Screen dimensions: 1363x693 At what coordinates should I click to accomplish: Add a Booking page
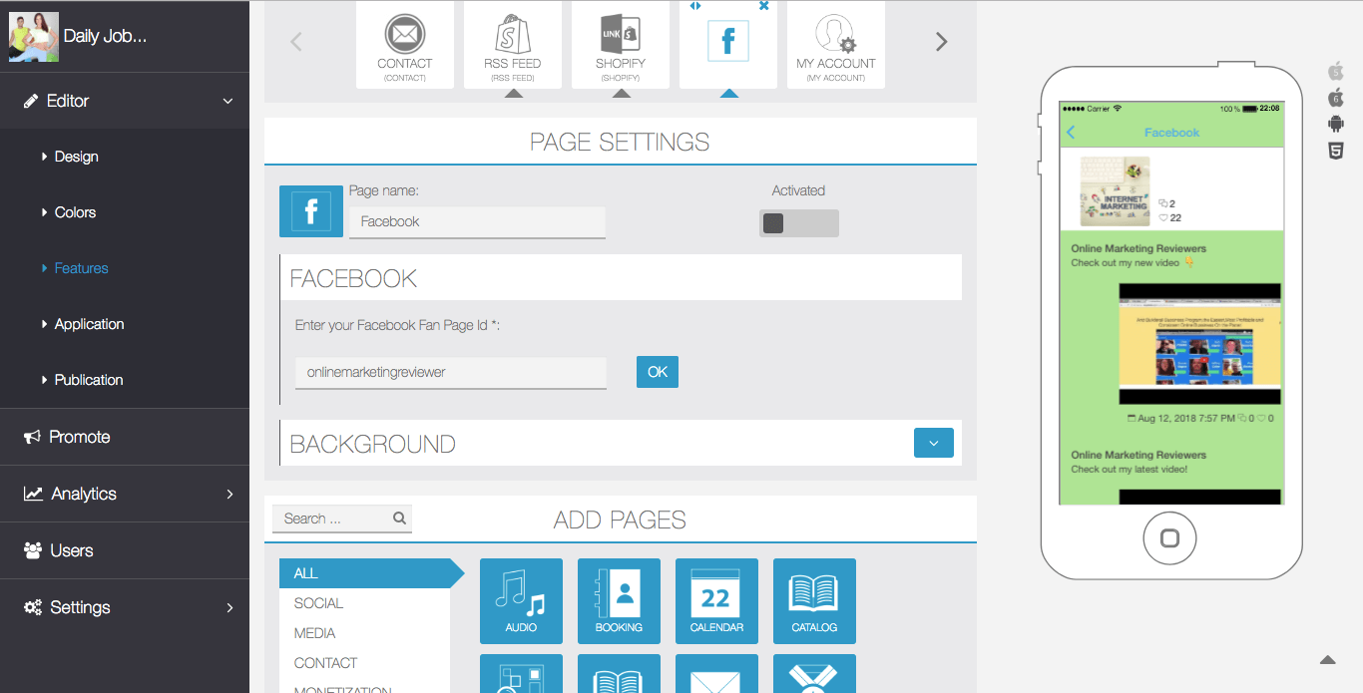point(619,601)
